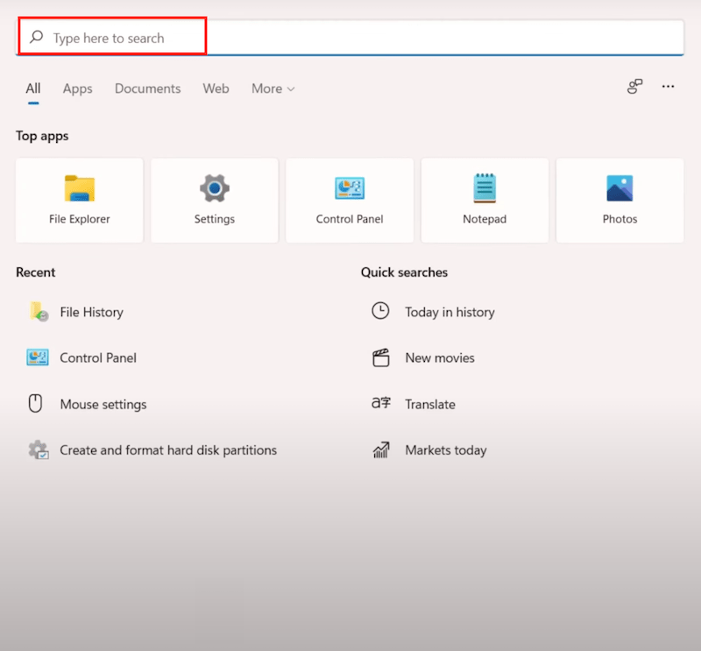Open Create and format hard disk partitions
Viewport: 701px width, 651px height.
point(168,450)
